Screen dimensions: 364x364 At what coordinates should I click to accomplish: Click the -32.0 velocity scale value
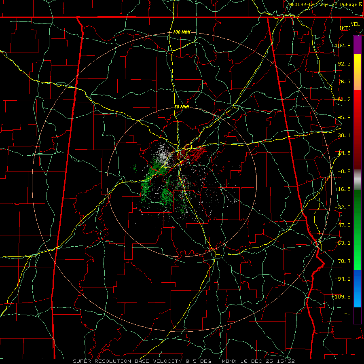pyautogui.click(x=343, y=207)
